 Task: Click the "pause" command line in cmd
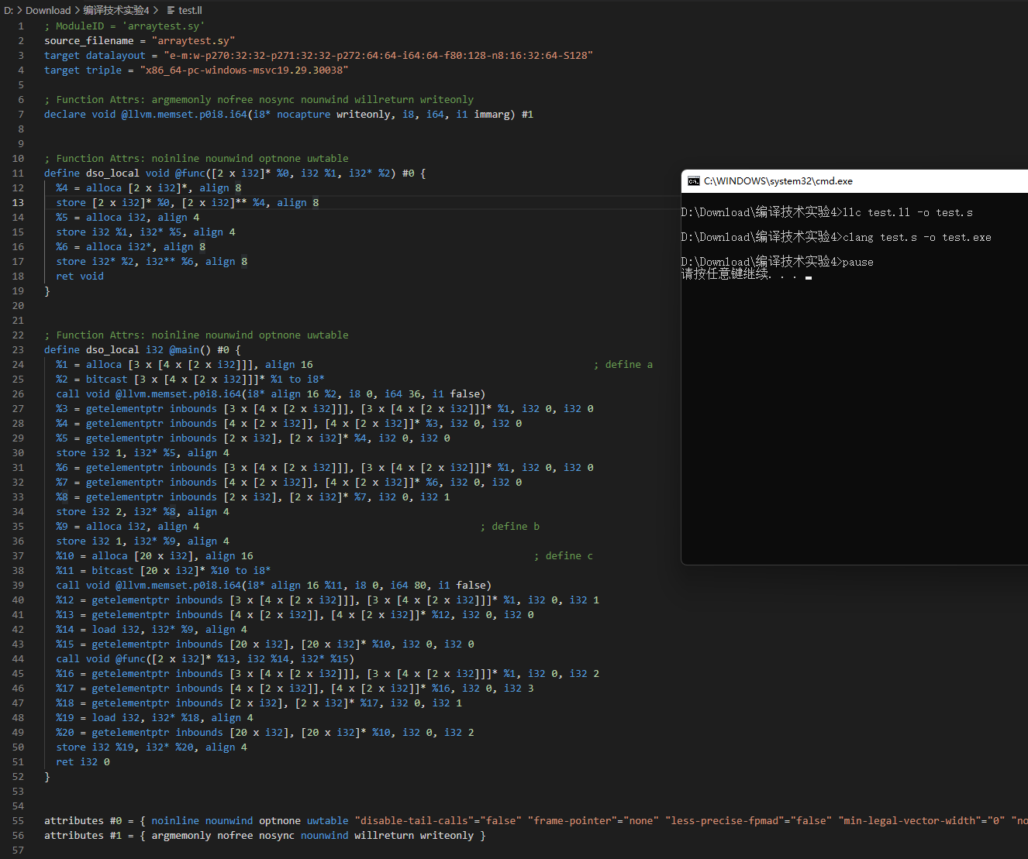pyautogui.click(x=858, y=262)
